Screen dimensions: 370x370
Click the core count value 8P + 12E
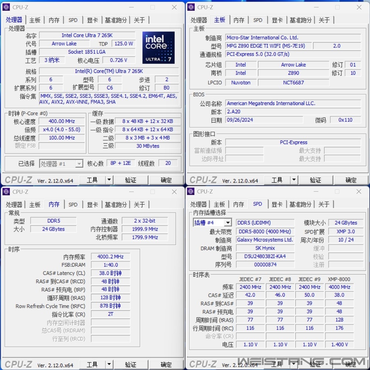[121, 163]
